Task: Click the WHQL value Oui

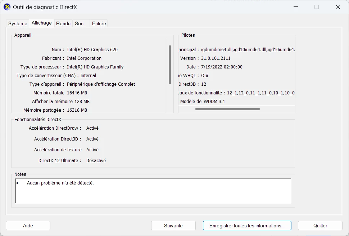Action: click(205, 76)
